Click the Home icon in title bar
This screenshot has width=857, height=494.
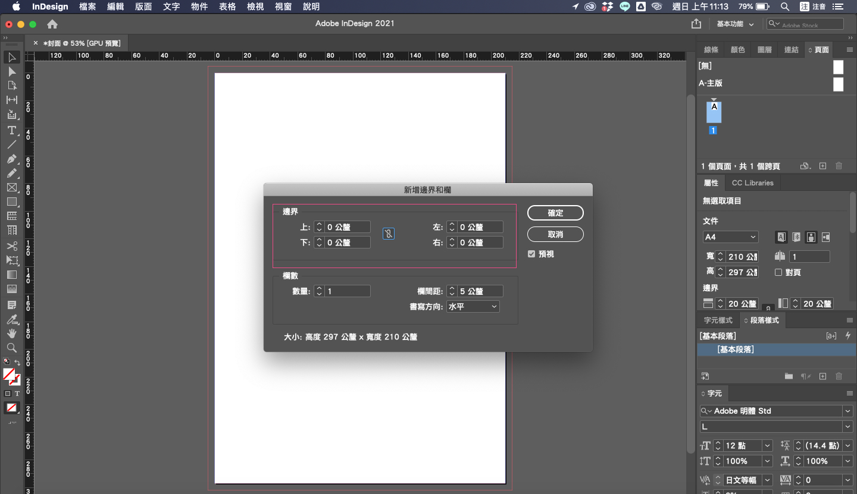pos(52,24)
